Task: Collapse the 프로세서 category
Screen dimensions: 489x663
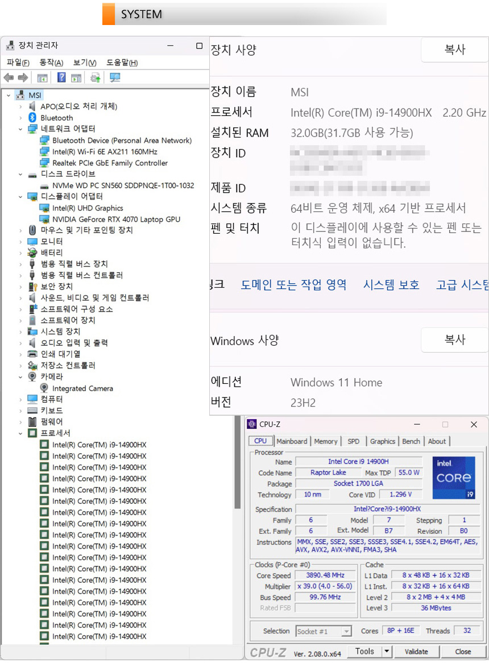Action: [x=20, y=433]
